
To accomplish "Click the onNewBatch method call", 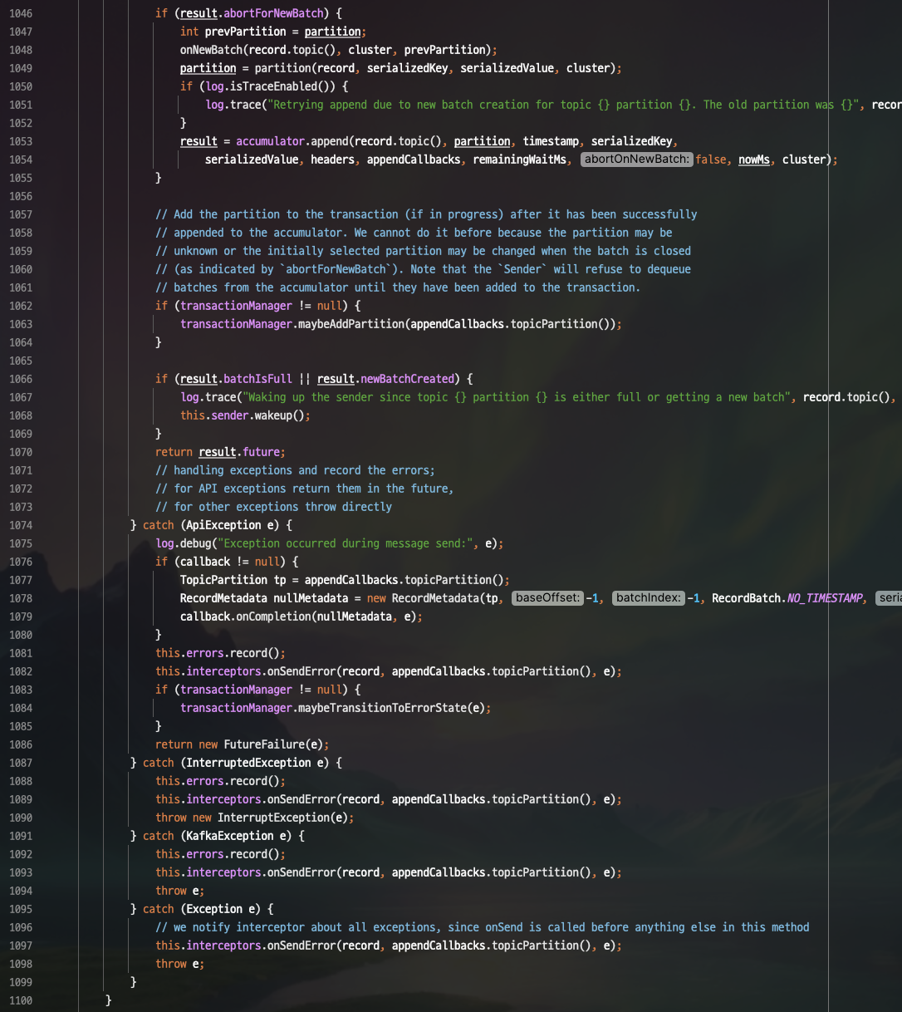I will [x=211, y=50].
